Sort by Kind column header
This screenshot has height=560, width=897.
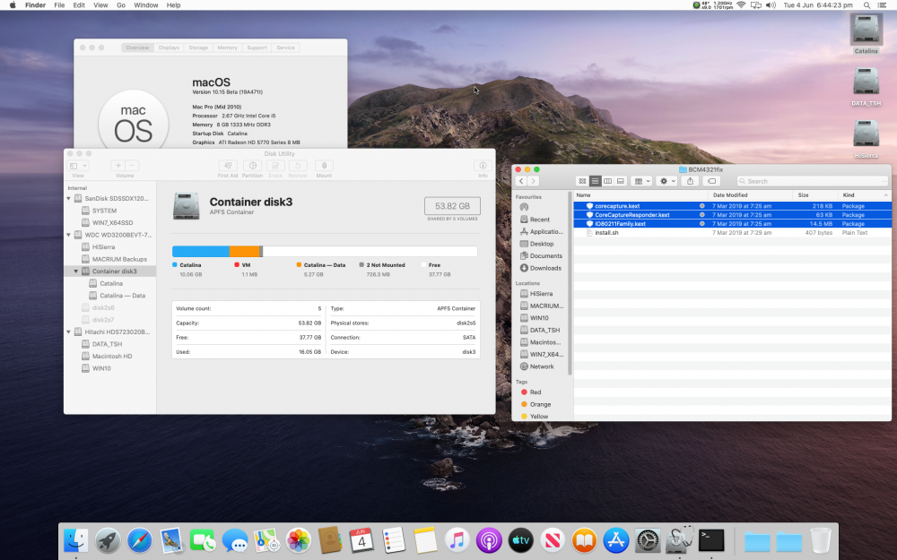tap(864, 195)
